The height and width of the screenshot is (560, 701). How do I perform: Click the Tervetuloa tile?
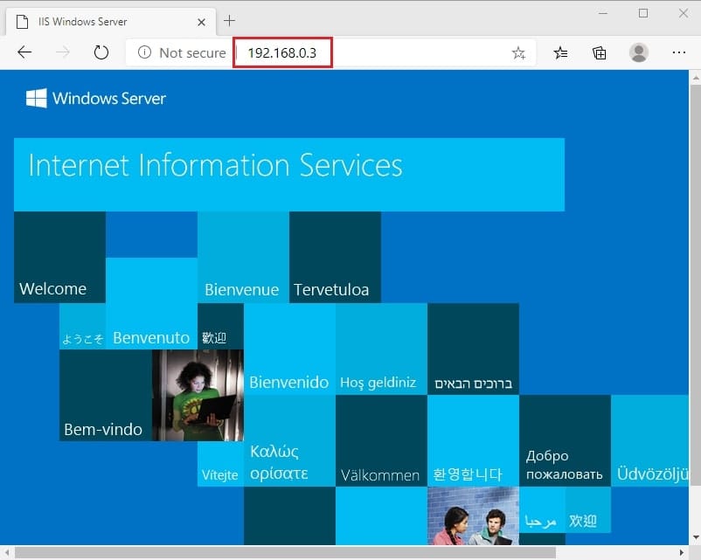pyautogui.click(x=335, y=258)
